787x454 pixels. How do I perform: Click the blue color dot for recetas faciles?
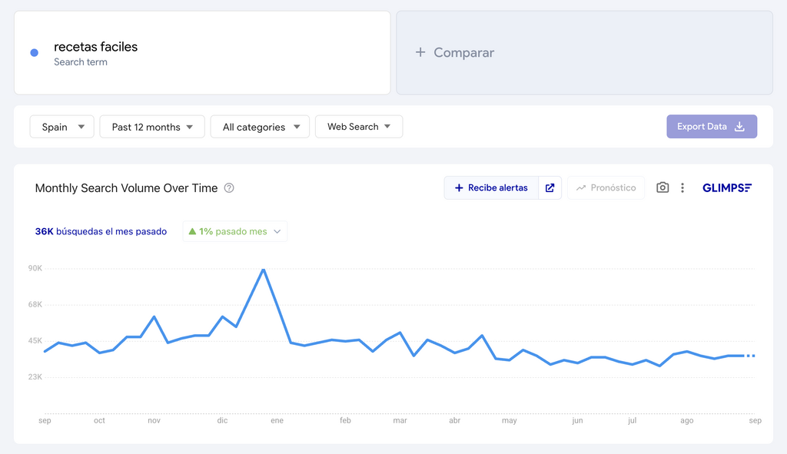tap(34, 52)
